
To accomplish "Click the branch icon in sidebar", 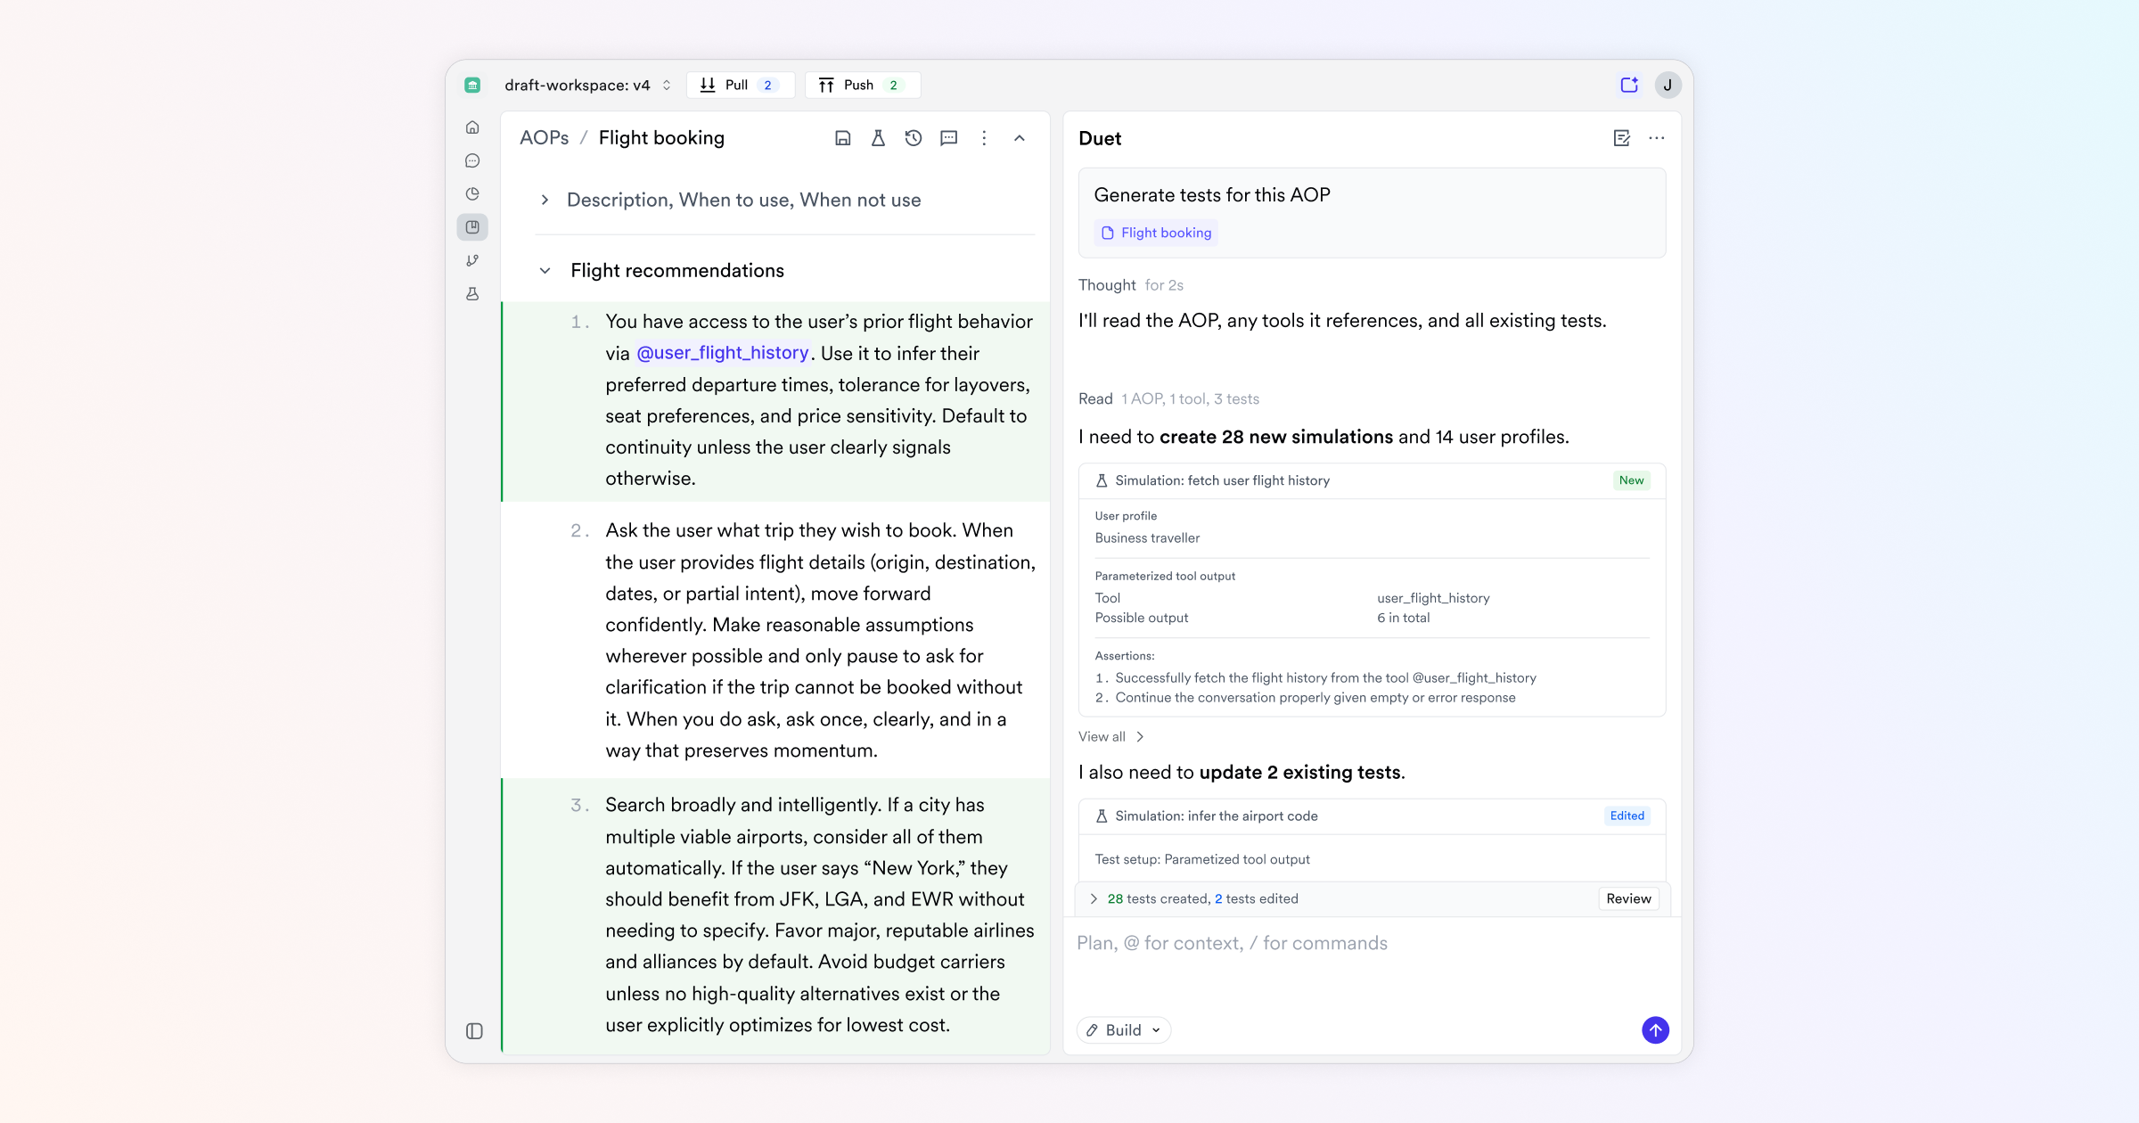I will tap(472, 260).
